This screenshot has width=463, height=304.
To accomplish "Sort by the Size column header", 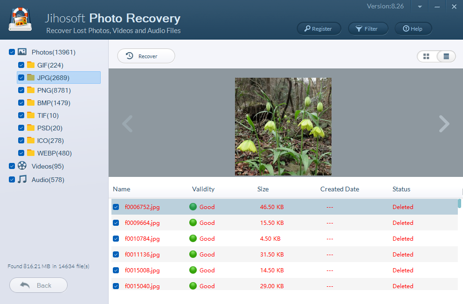I will coord(263,189).
